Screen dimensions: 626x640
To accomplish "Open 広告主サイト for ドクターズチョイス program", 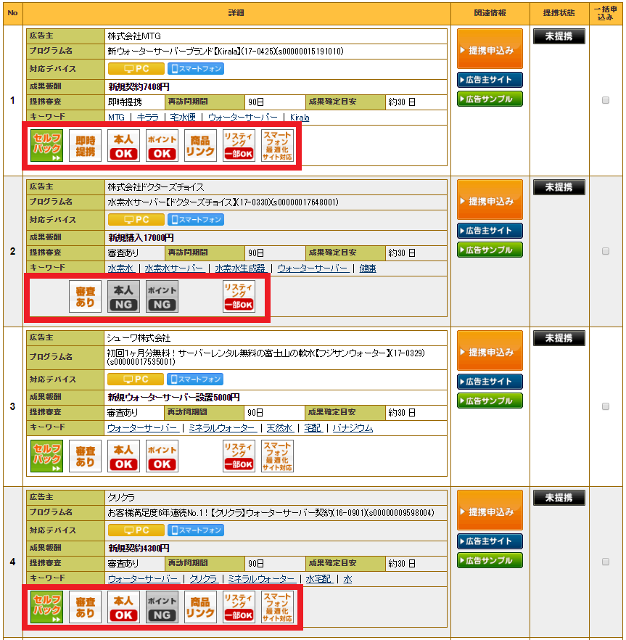I will (490, 231).
